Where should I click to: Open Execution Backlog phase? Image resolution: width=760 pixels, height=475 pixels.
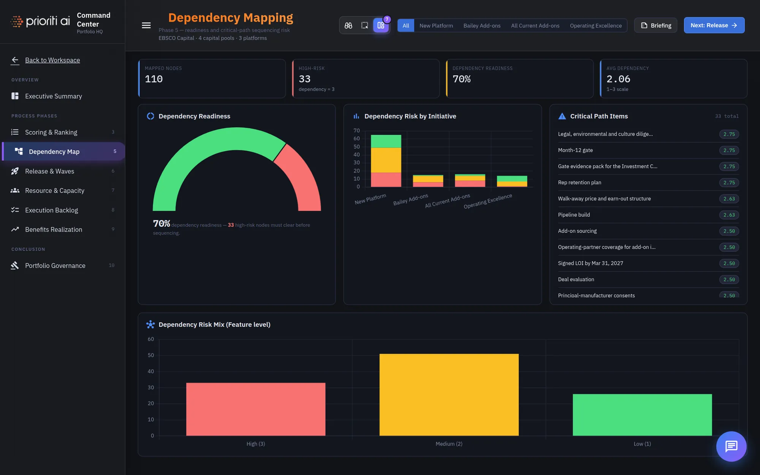point(63,210)
